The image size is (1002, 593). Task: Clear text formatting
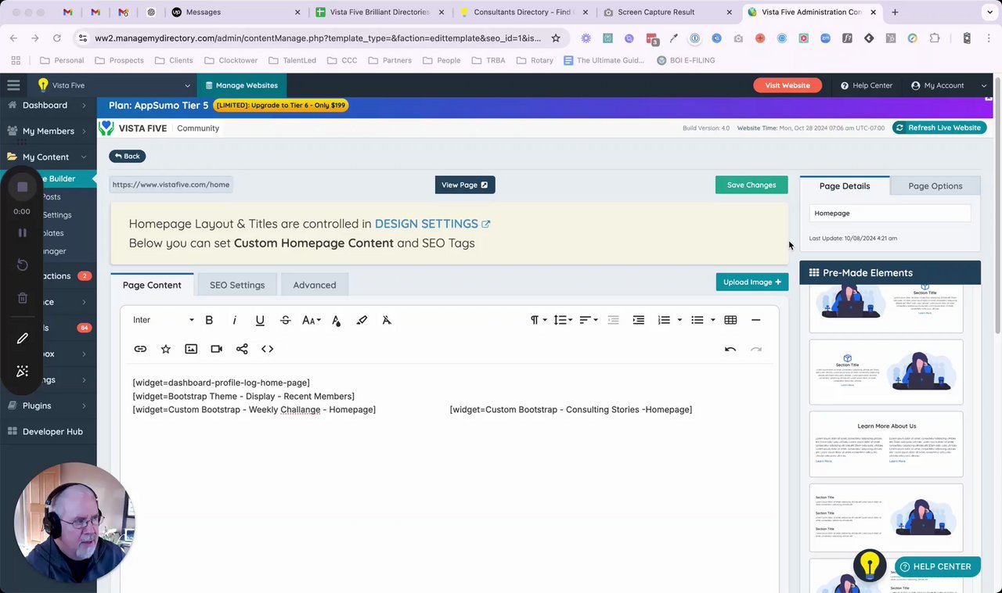click(x=387, y=320)
